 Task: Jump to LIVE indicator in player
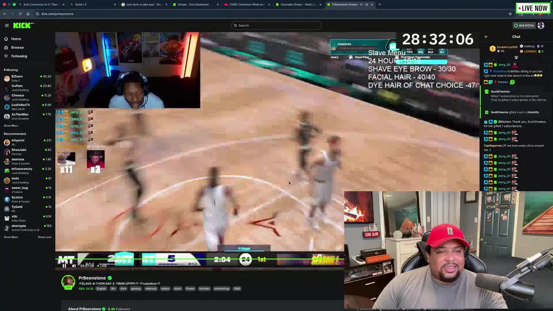click(102, 266)
